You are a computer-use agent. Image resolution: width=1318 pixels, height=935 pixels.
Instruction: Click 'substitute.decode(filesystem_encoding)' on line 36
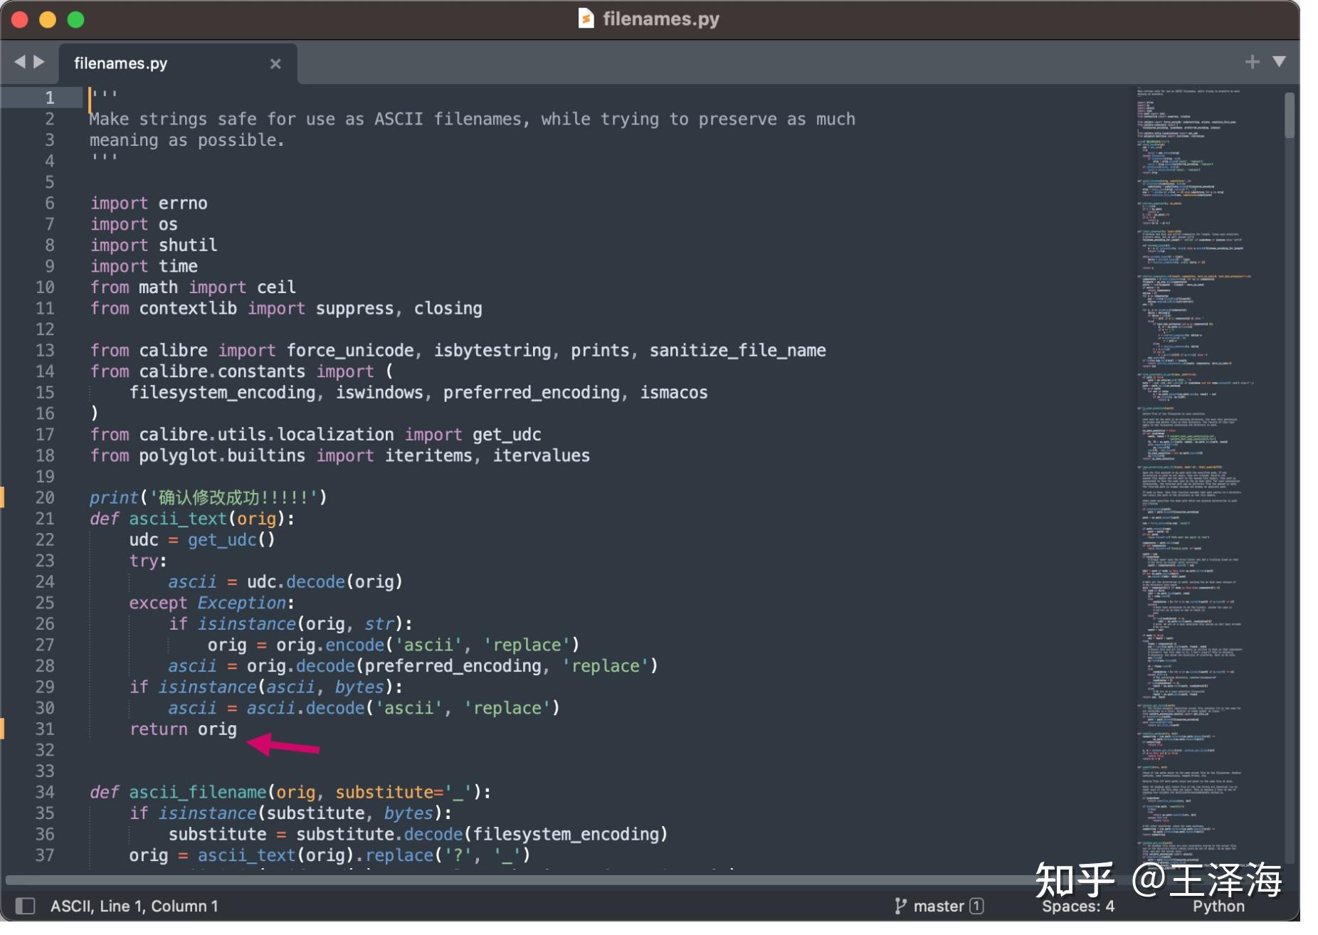coord(482,834)
